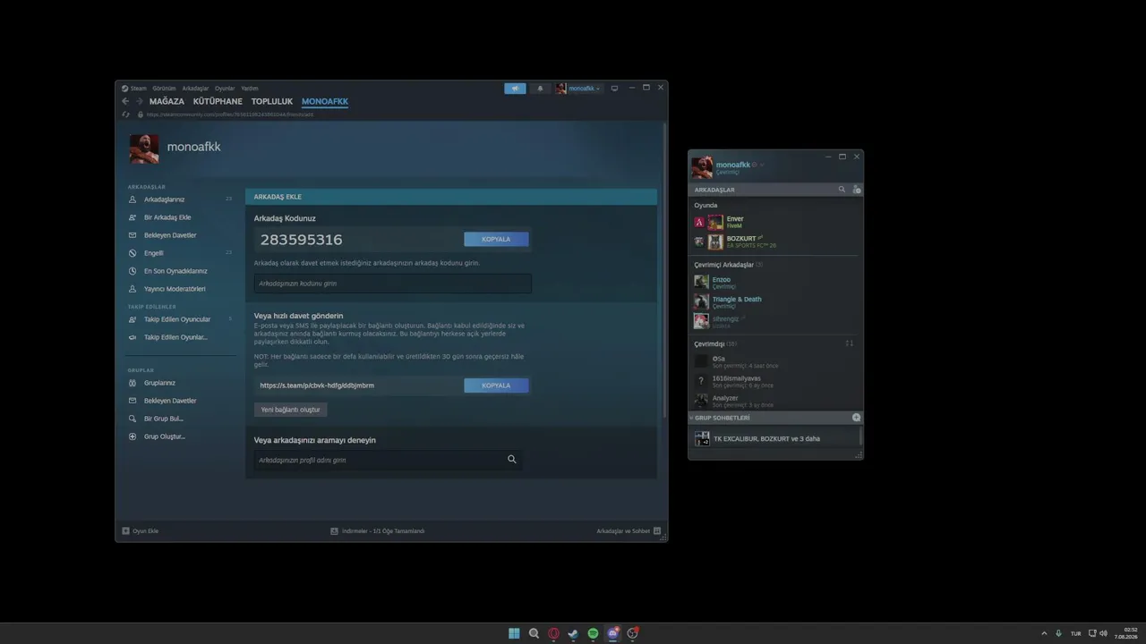Select offline friend Analyzer
The height and width of the screenshot is (644, 1146).
point(775,401)
